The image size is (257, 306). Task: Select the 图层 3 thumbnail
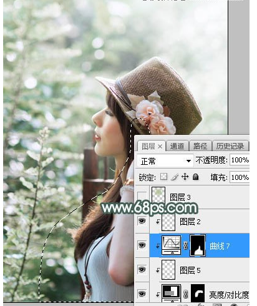(x=158, y=195)
